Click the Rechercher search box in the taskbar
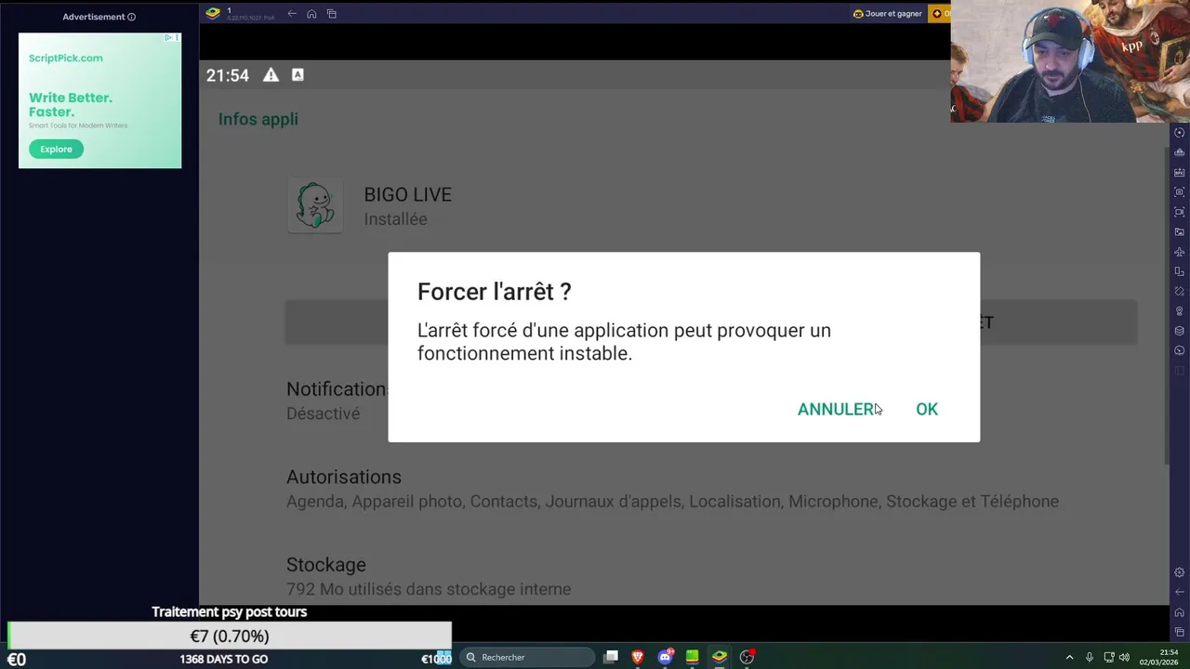This screenshot has height=669, width=1190. pyautogui.click(x=526, y=657)
